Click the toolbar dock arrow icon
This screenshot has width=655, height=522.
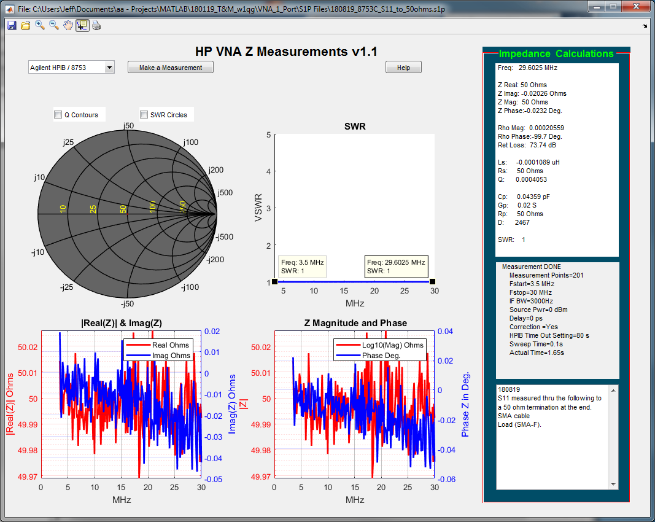pyautogui.click(x=645, y=26)
